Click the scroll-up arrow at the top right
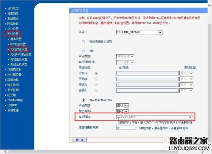This screenshot has height=154, width=212. pyautogui.click(x=210, y=5)
